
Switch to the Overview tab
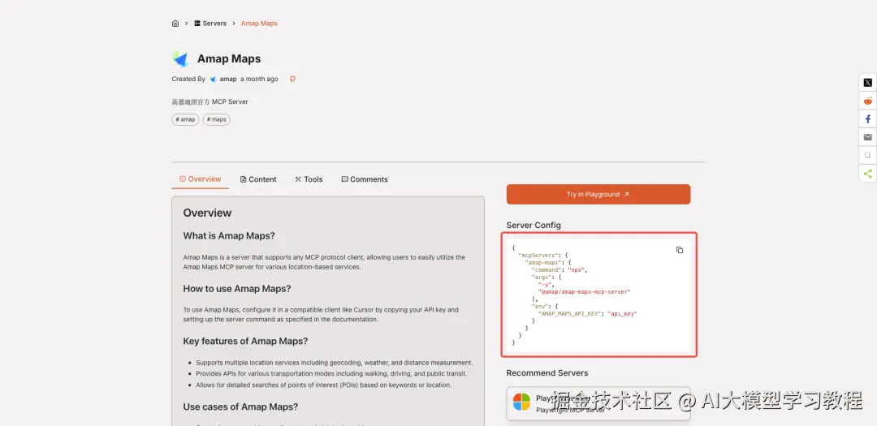click(201, 179)
